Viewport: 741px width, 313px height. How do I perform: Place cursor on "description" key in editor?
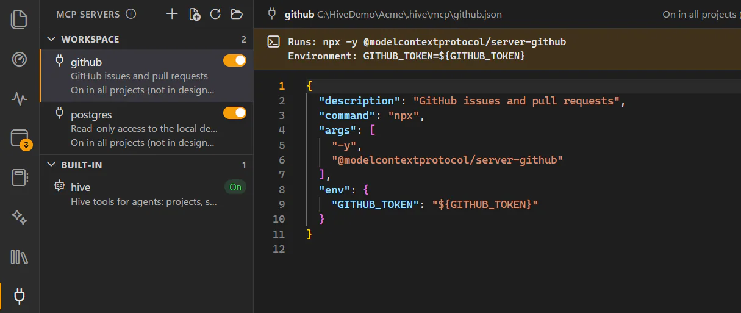(360, 101)
